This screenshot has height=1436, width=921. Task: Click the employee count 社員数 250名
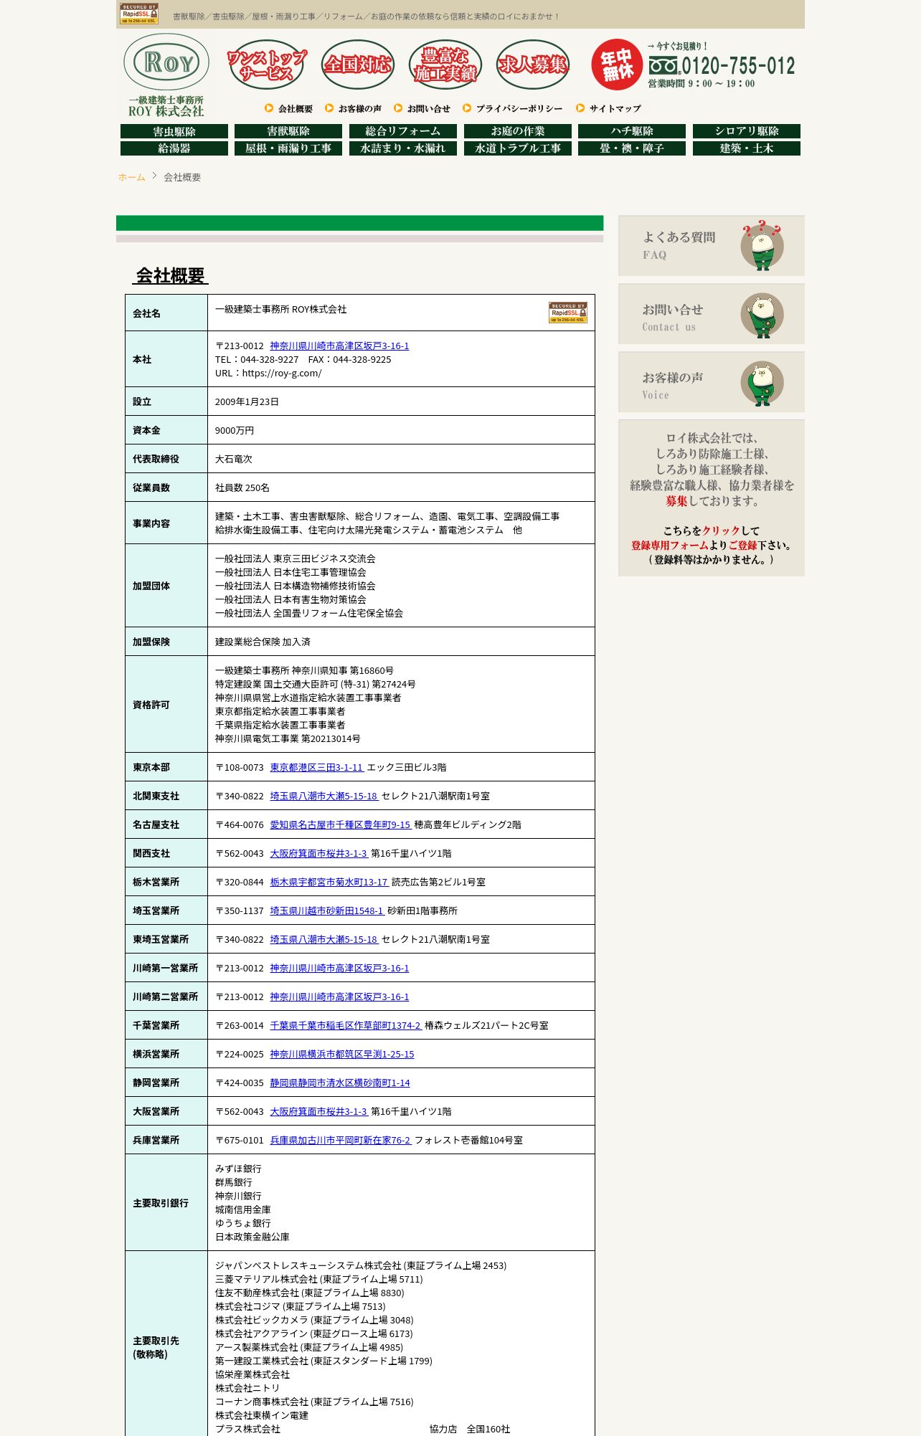pyautogui.click(x=242, y=488)
